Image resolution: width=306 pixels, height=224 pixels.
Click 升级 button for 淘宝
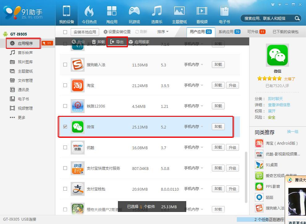click(233, 85)
